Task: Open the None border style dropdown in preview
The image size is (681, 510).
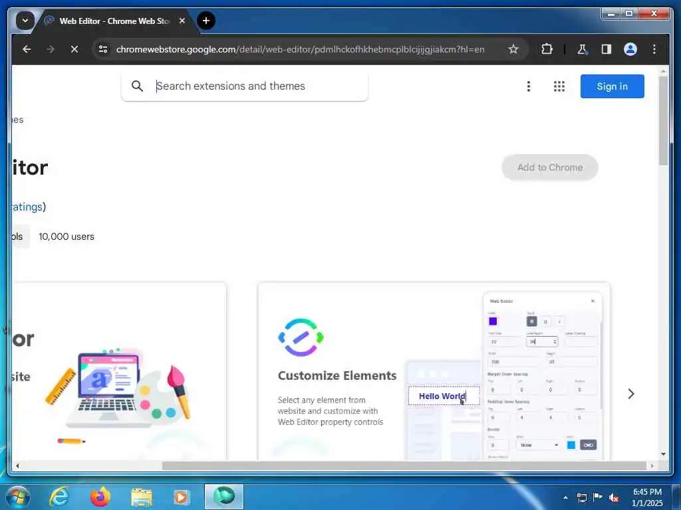Action: pos(537,445)
